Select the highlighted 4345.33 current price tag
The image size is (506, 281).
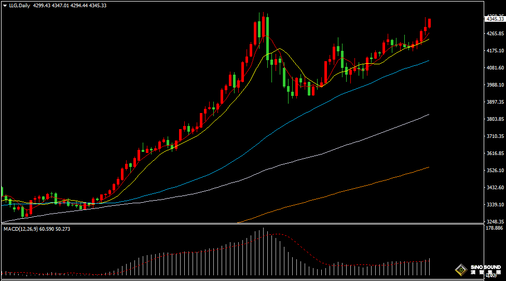[495, 19]
